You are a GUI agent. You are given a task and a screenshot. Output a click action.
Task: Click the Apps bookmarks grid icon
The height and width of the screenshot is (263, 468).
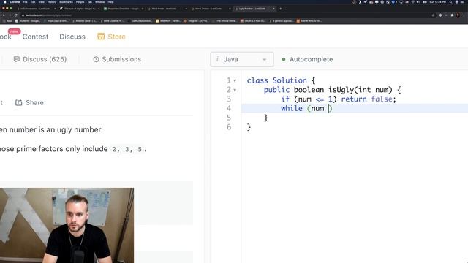[4, 21]
